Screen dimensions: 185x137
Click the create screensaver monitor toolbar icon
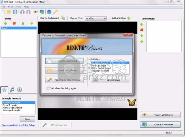click(x=42, y=12)
